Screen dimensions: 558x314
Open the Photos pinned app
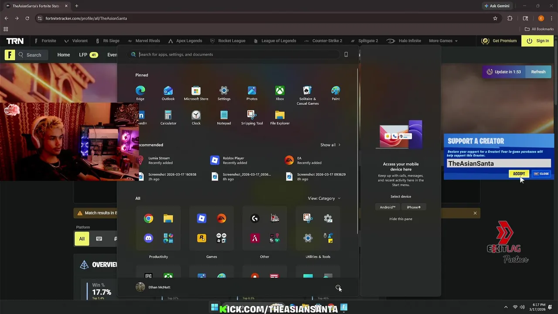click(252, 93)
